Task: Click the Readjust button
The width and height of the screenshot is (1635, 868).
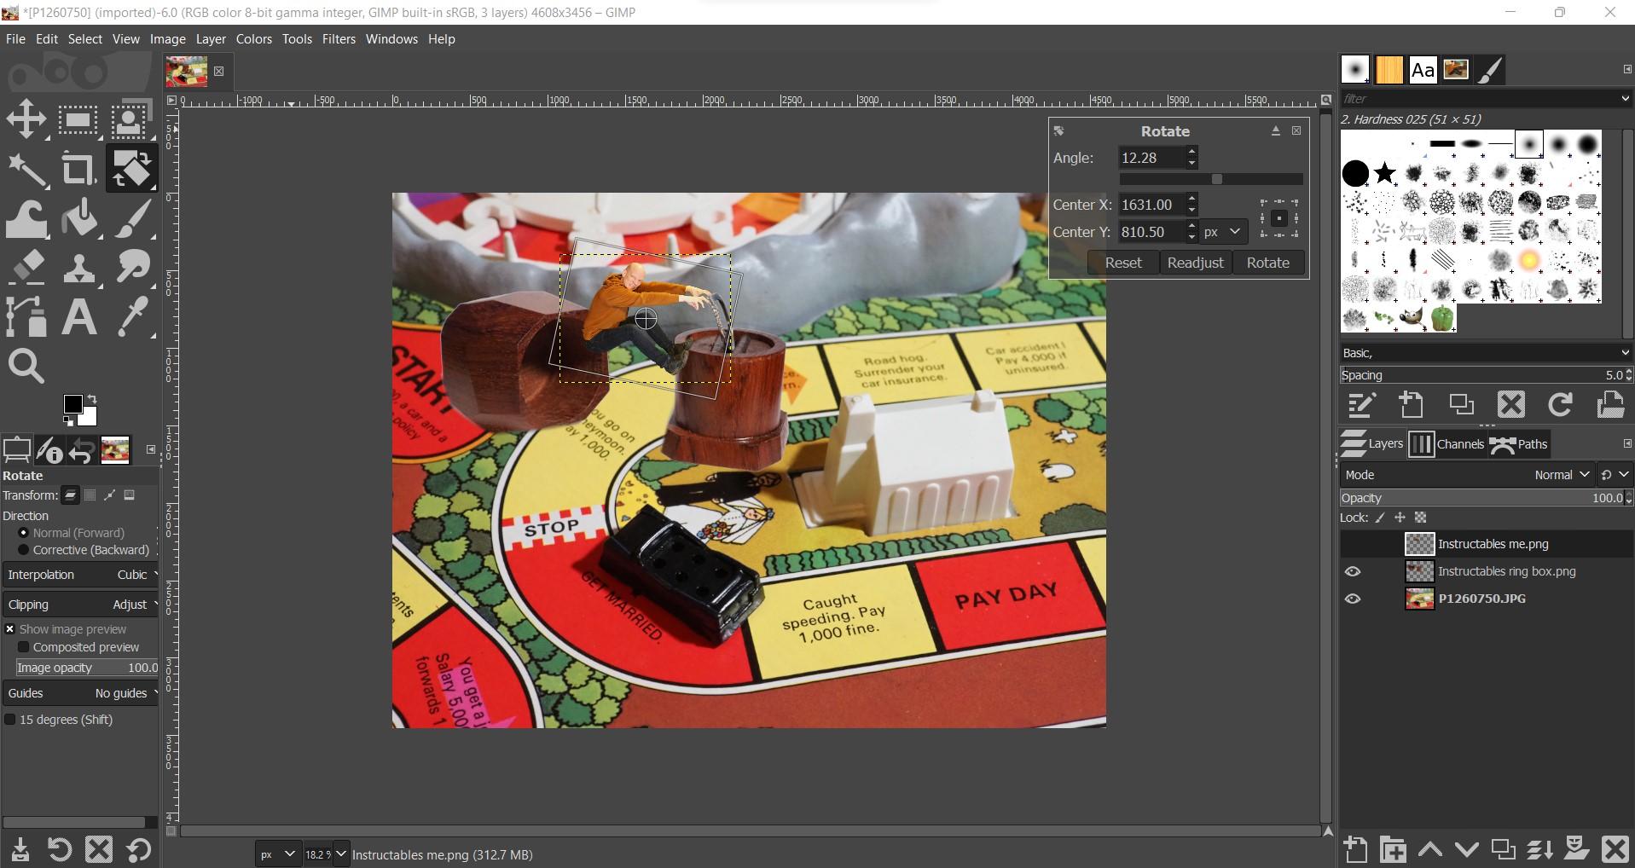Action: tap(1195, 263)
